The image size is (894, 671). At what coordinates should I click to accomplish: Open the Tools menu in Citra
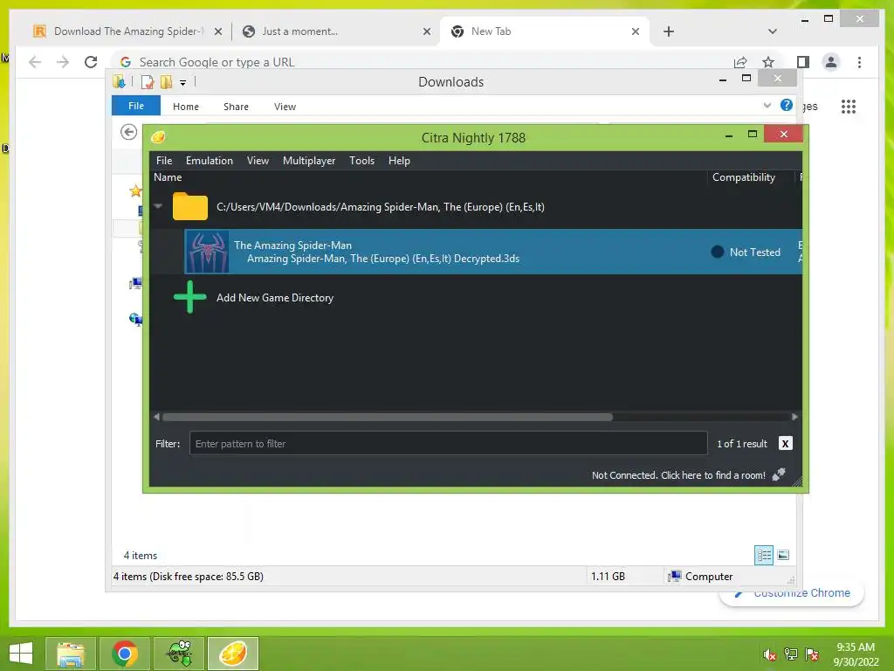click(361, 161)
